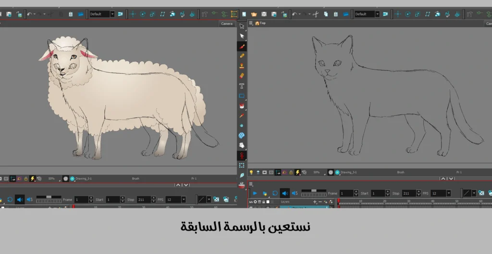Viewport: 492px width, 254px height.
Task: Select the Contour Editor white arrow tool
Action: pos(242,36)
